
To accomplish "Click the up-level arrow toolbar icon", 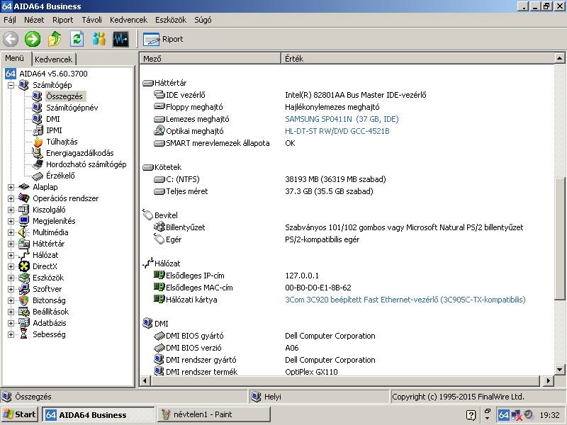I will coord(55,39).
